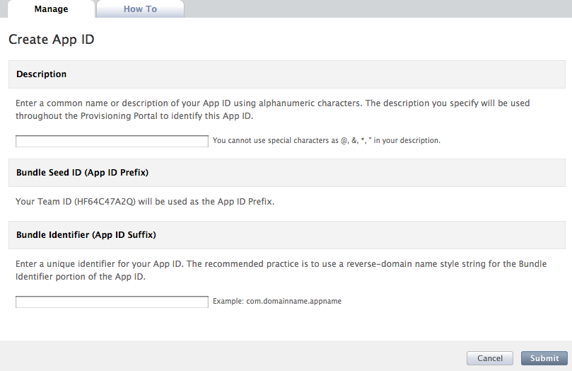The height and width of the screenshot is (371, 572).
Task: Click into the Bundle Identifier input field
Action: coord(112,302)
